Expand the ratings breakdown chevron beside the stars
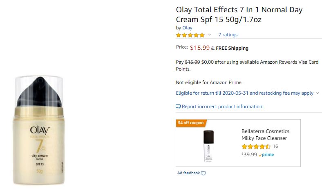The height and width of the screenshot is (191, 322). click(210, 35)
